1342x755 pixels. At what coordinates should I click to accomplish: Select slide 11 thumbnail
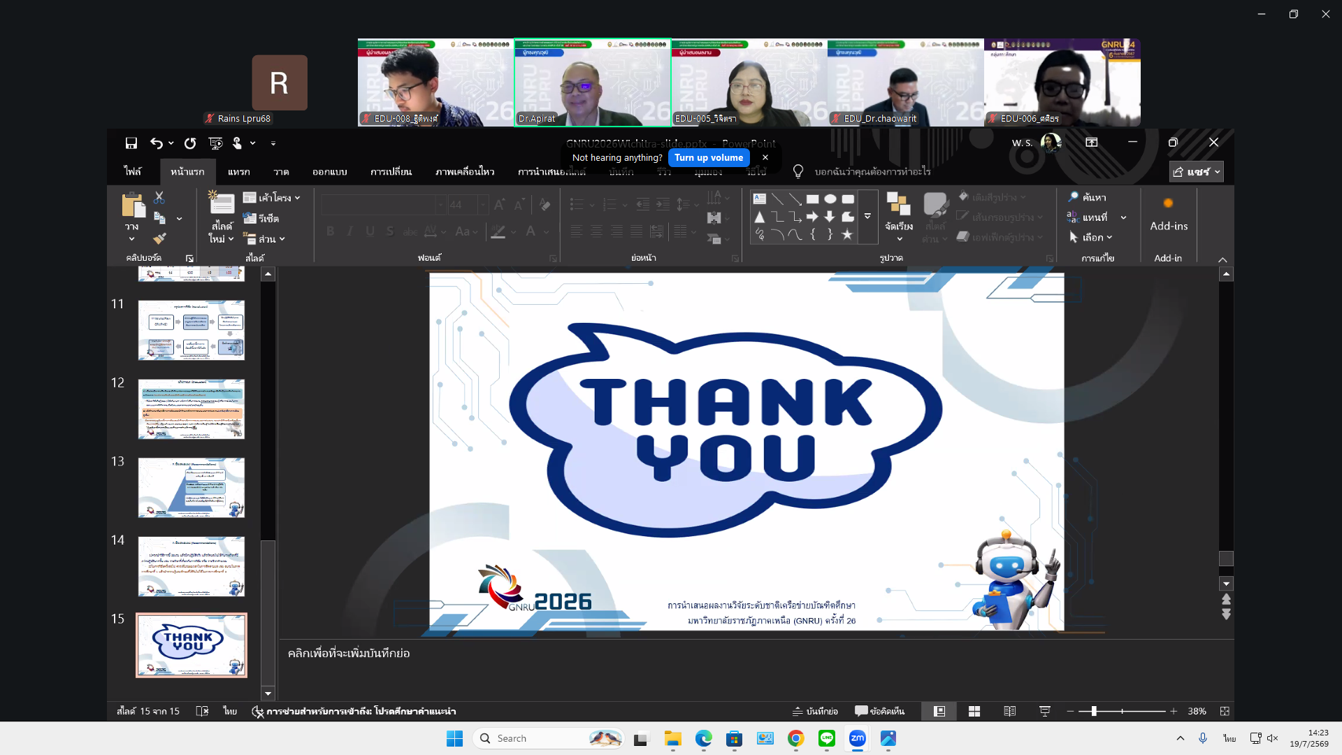tap(192, 331)
